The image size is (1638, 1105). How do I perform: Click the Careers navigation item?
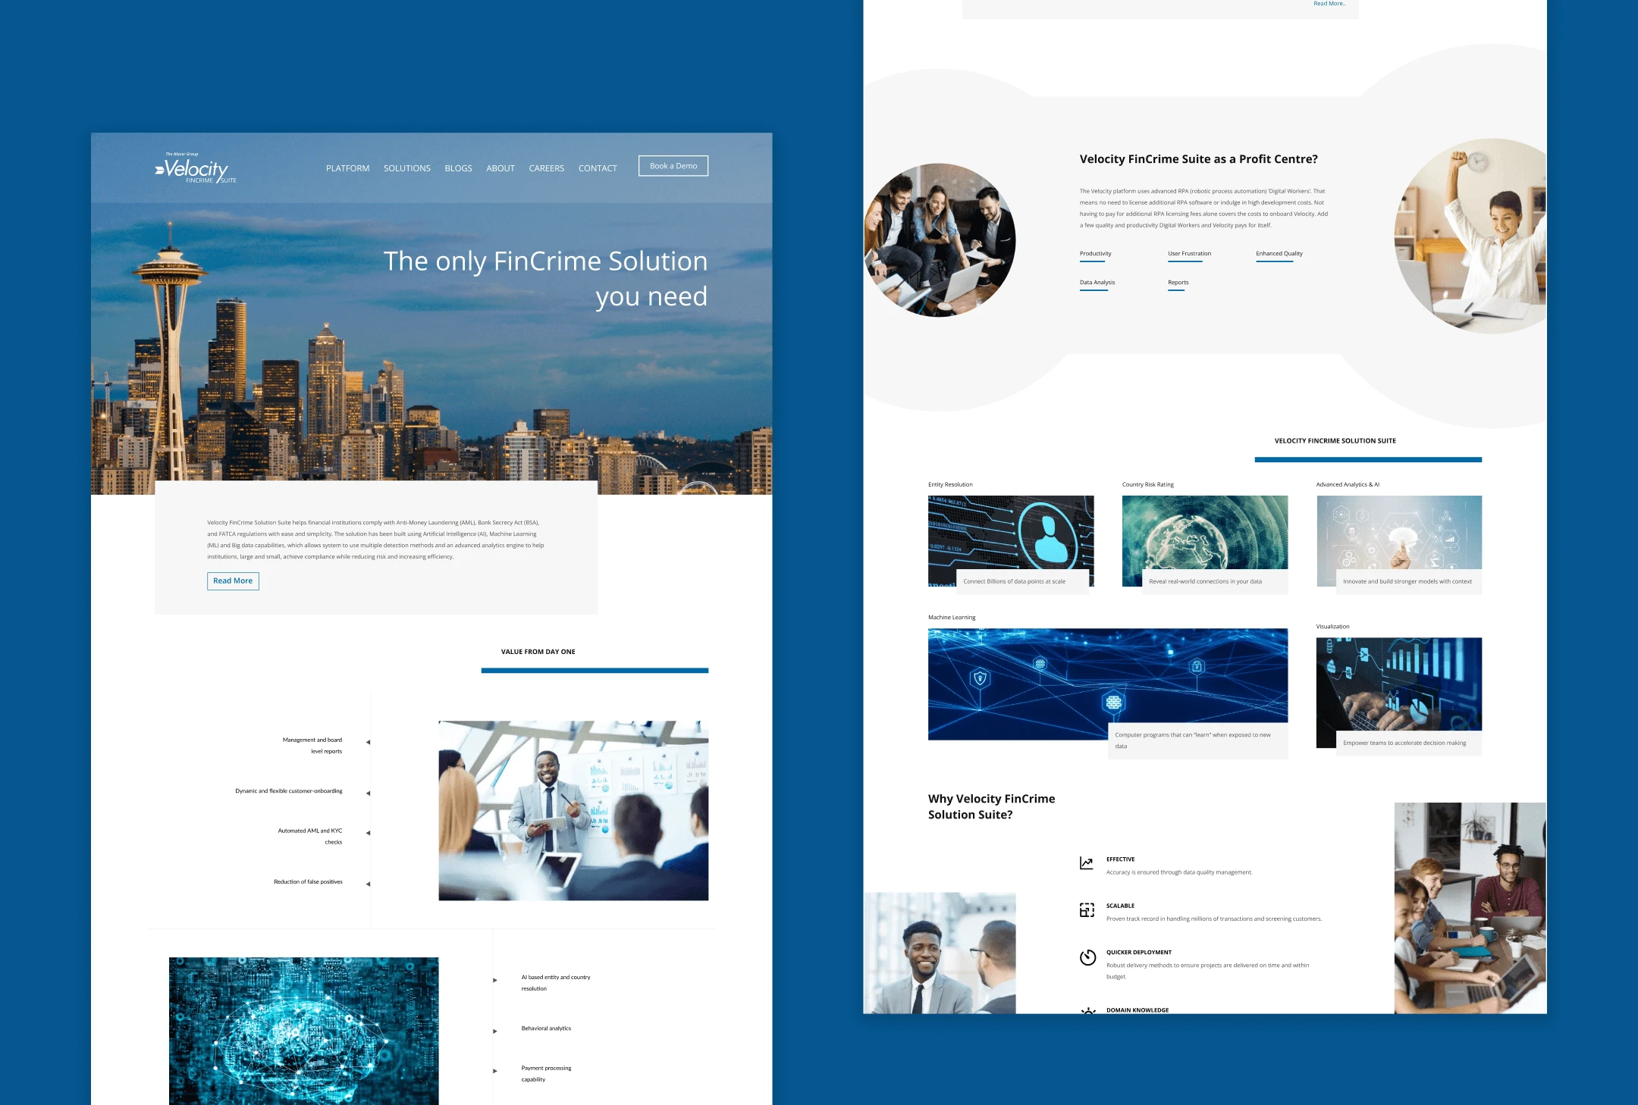(547, 167)
